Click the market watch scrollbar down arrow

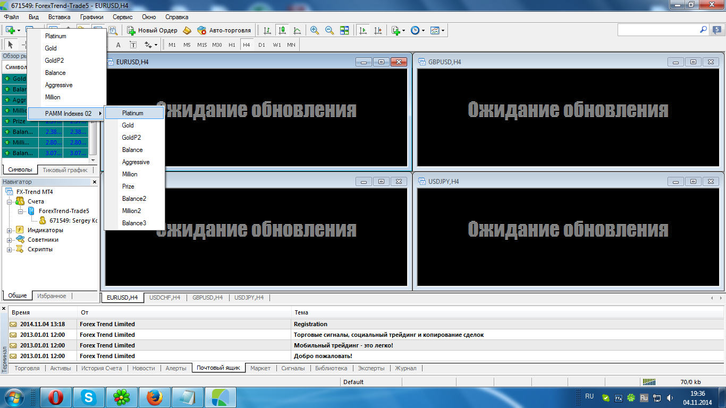(93, 160)
